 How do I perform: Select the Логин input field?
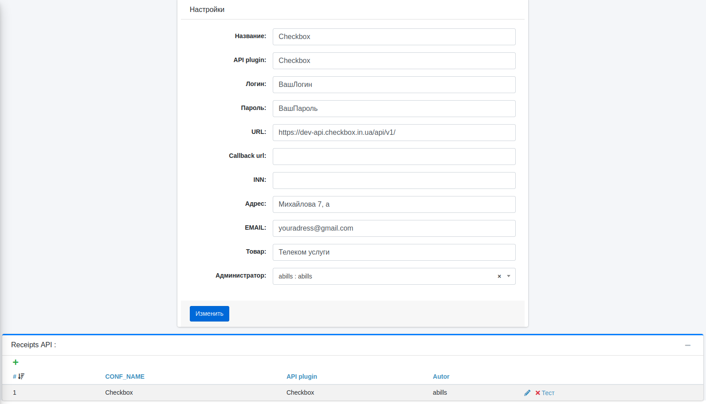[x=394, y=85]
